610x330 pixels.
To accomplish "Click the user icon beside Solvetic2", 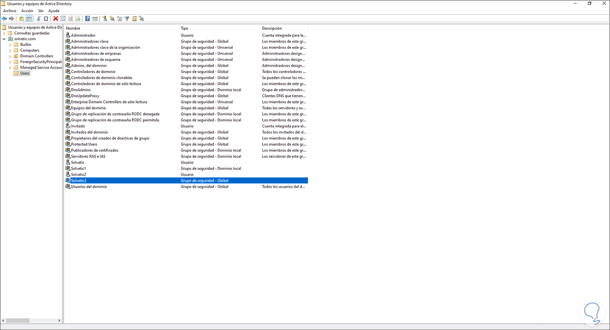I will point(68,174).
